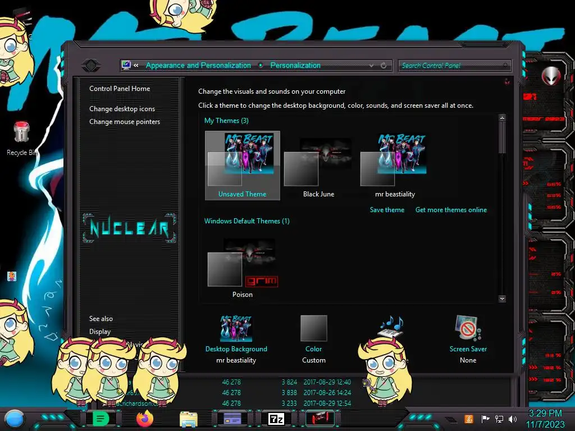The height and width of the screenshot is (431, 575).
Task: Click Windows Default Themes (1) heading
Action: (247, 221)
